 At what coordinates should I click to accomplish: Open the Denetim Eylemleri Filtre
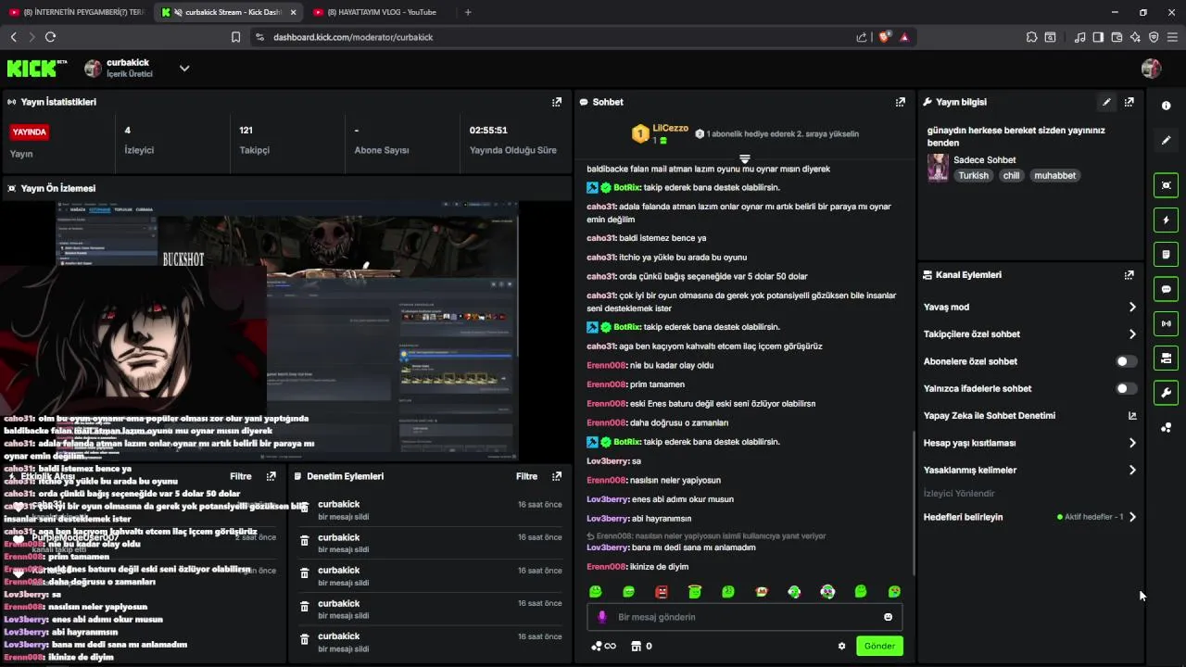pyautogui.click(x=526, y=476)
